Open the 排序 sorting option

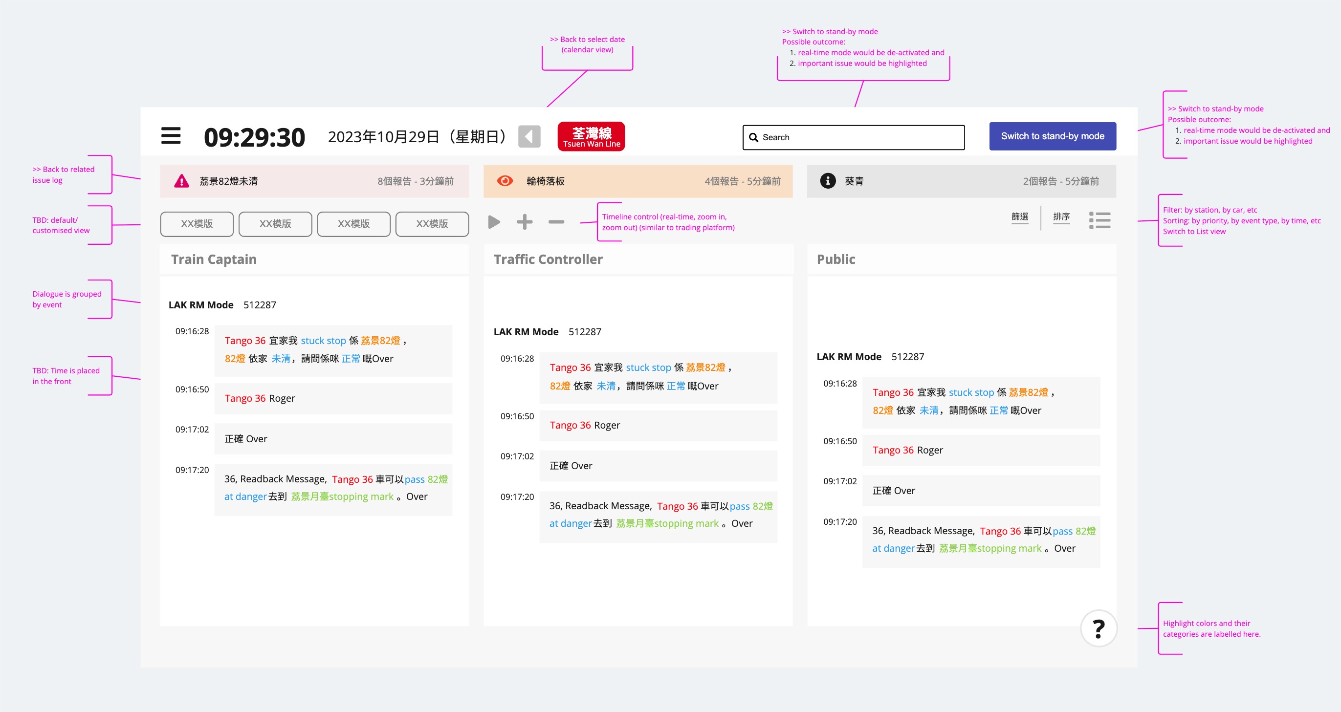pyautogui.click(x=1061, y=217)
